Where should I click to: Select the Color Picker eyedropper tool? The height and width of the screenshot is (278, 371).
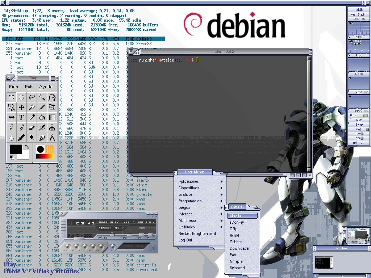(32, 117)
